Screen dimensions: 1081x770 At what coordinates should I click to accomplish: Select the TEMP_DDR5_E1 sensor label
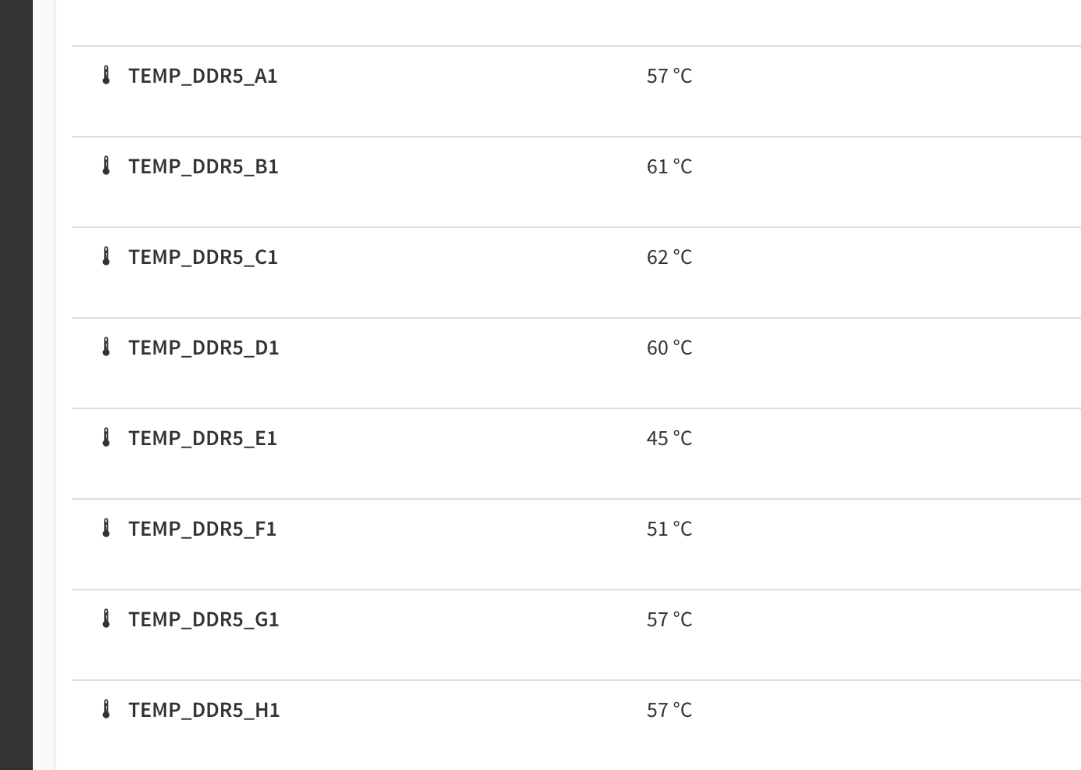tap(202, 438)
